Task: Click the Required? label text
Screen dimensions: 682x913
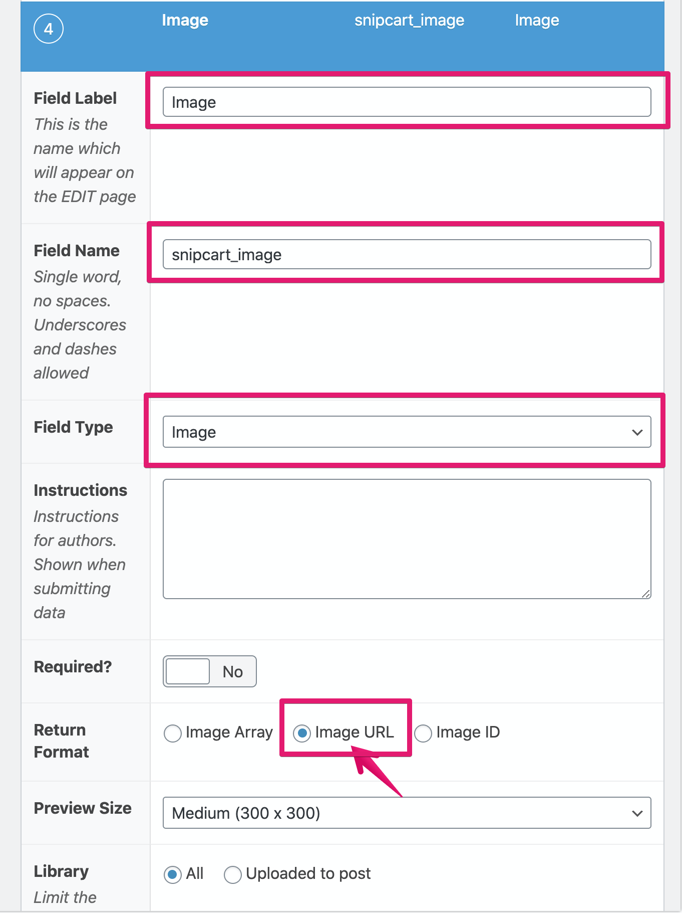Action: coord(73,667)
